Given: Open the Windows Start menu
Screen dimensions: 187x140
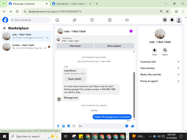Looking at the screenshot, I should tap(4, 137).
